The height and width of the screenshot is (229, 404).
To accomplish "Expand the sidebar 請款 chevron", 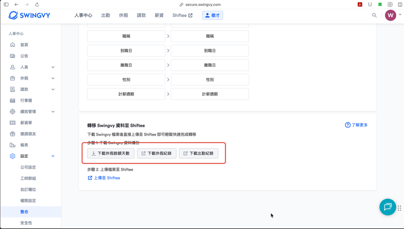I will (53, 89).
